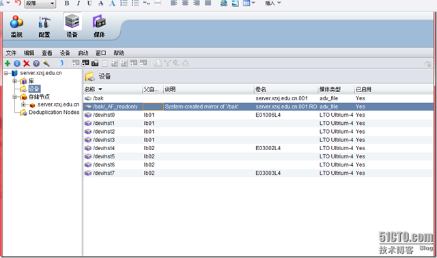Open the 文件 menu
The height and width of the screenshot is (258, 437).
tap(11, 53)
